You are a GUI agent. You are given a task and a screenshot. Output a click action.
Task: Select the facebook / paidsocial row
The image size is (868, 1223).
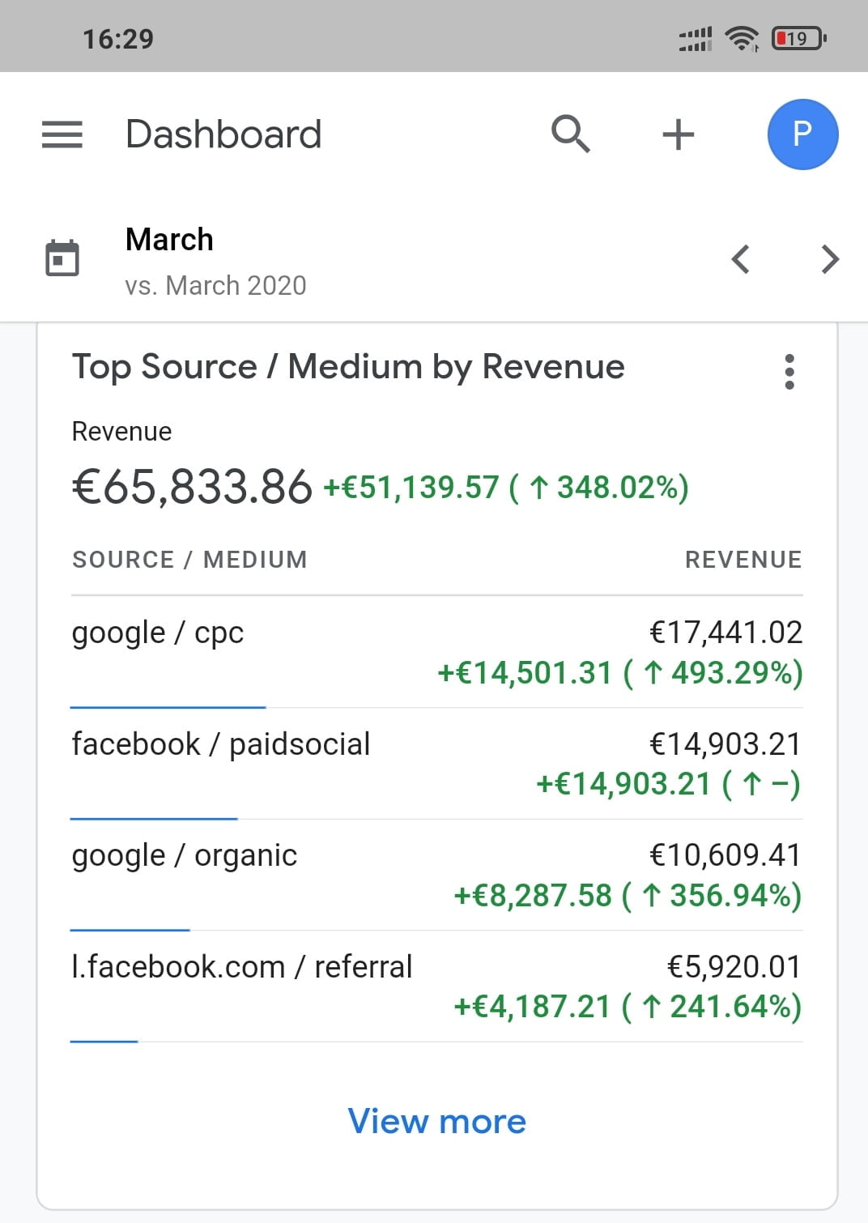tap(436, 764)
